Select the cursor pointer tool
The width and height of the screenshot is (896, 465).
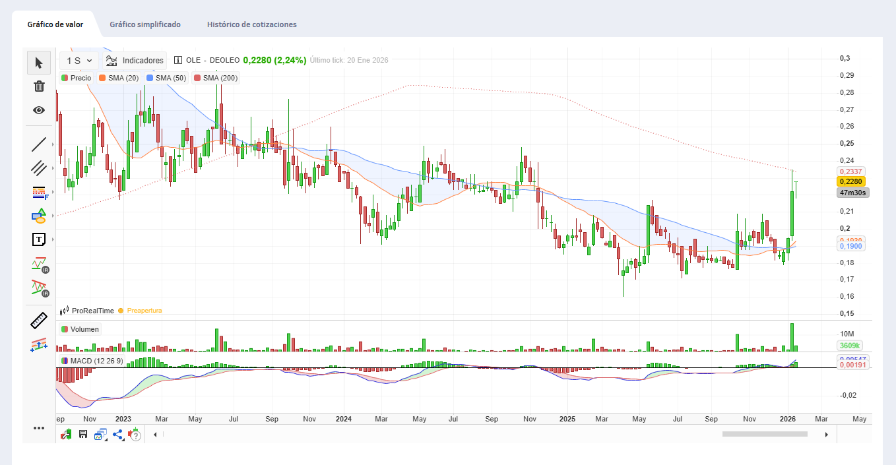[39, 63]
